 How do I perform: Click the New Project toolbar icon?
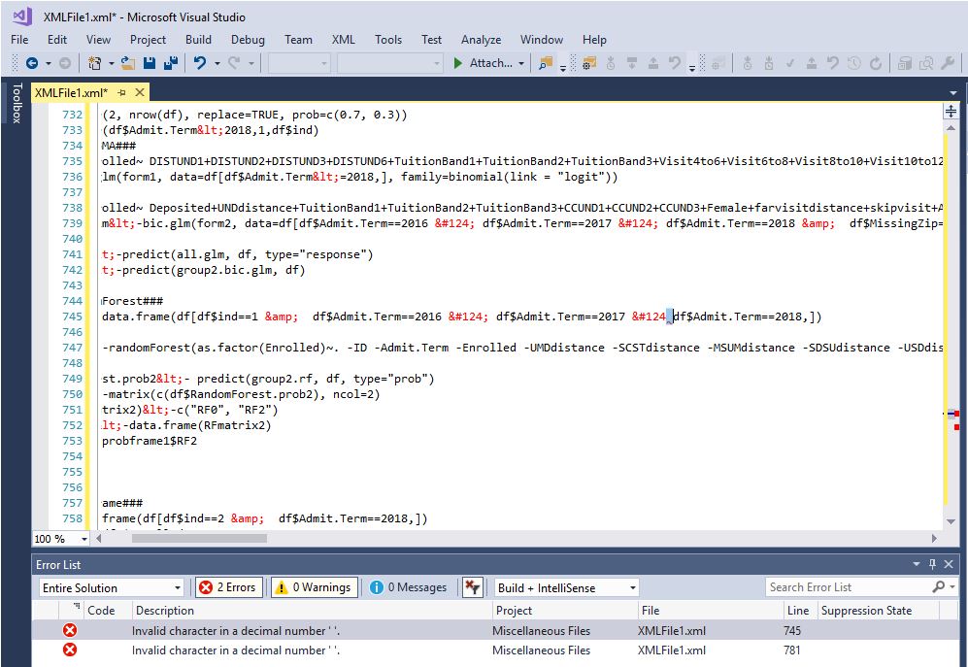pos(94,63)
